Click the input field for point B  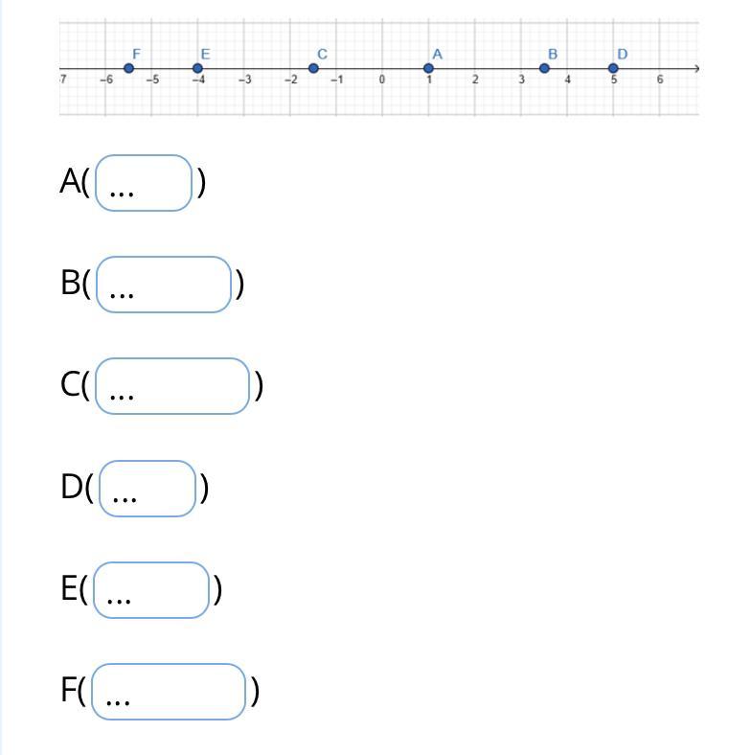pos(164,285)
